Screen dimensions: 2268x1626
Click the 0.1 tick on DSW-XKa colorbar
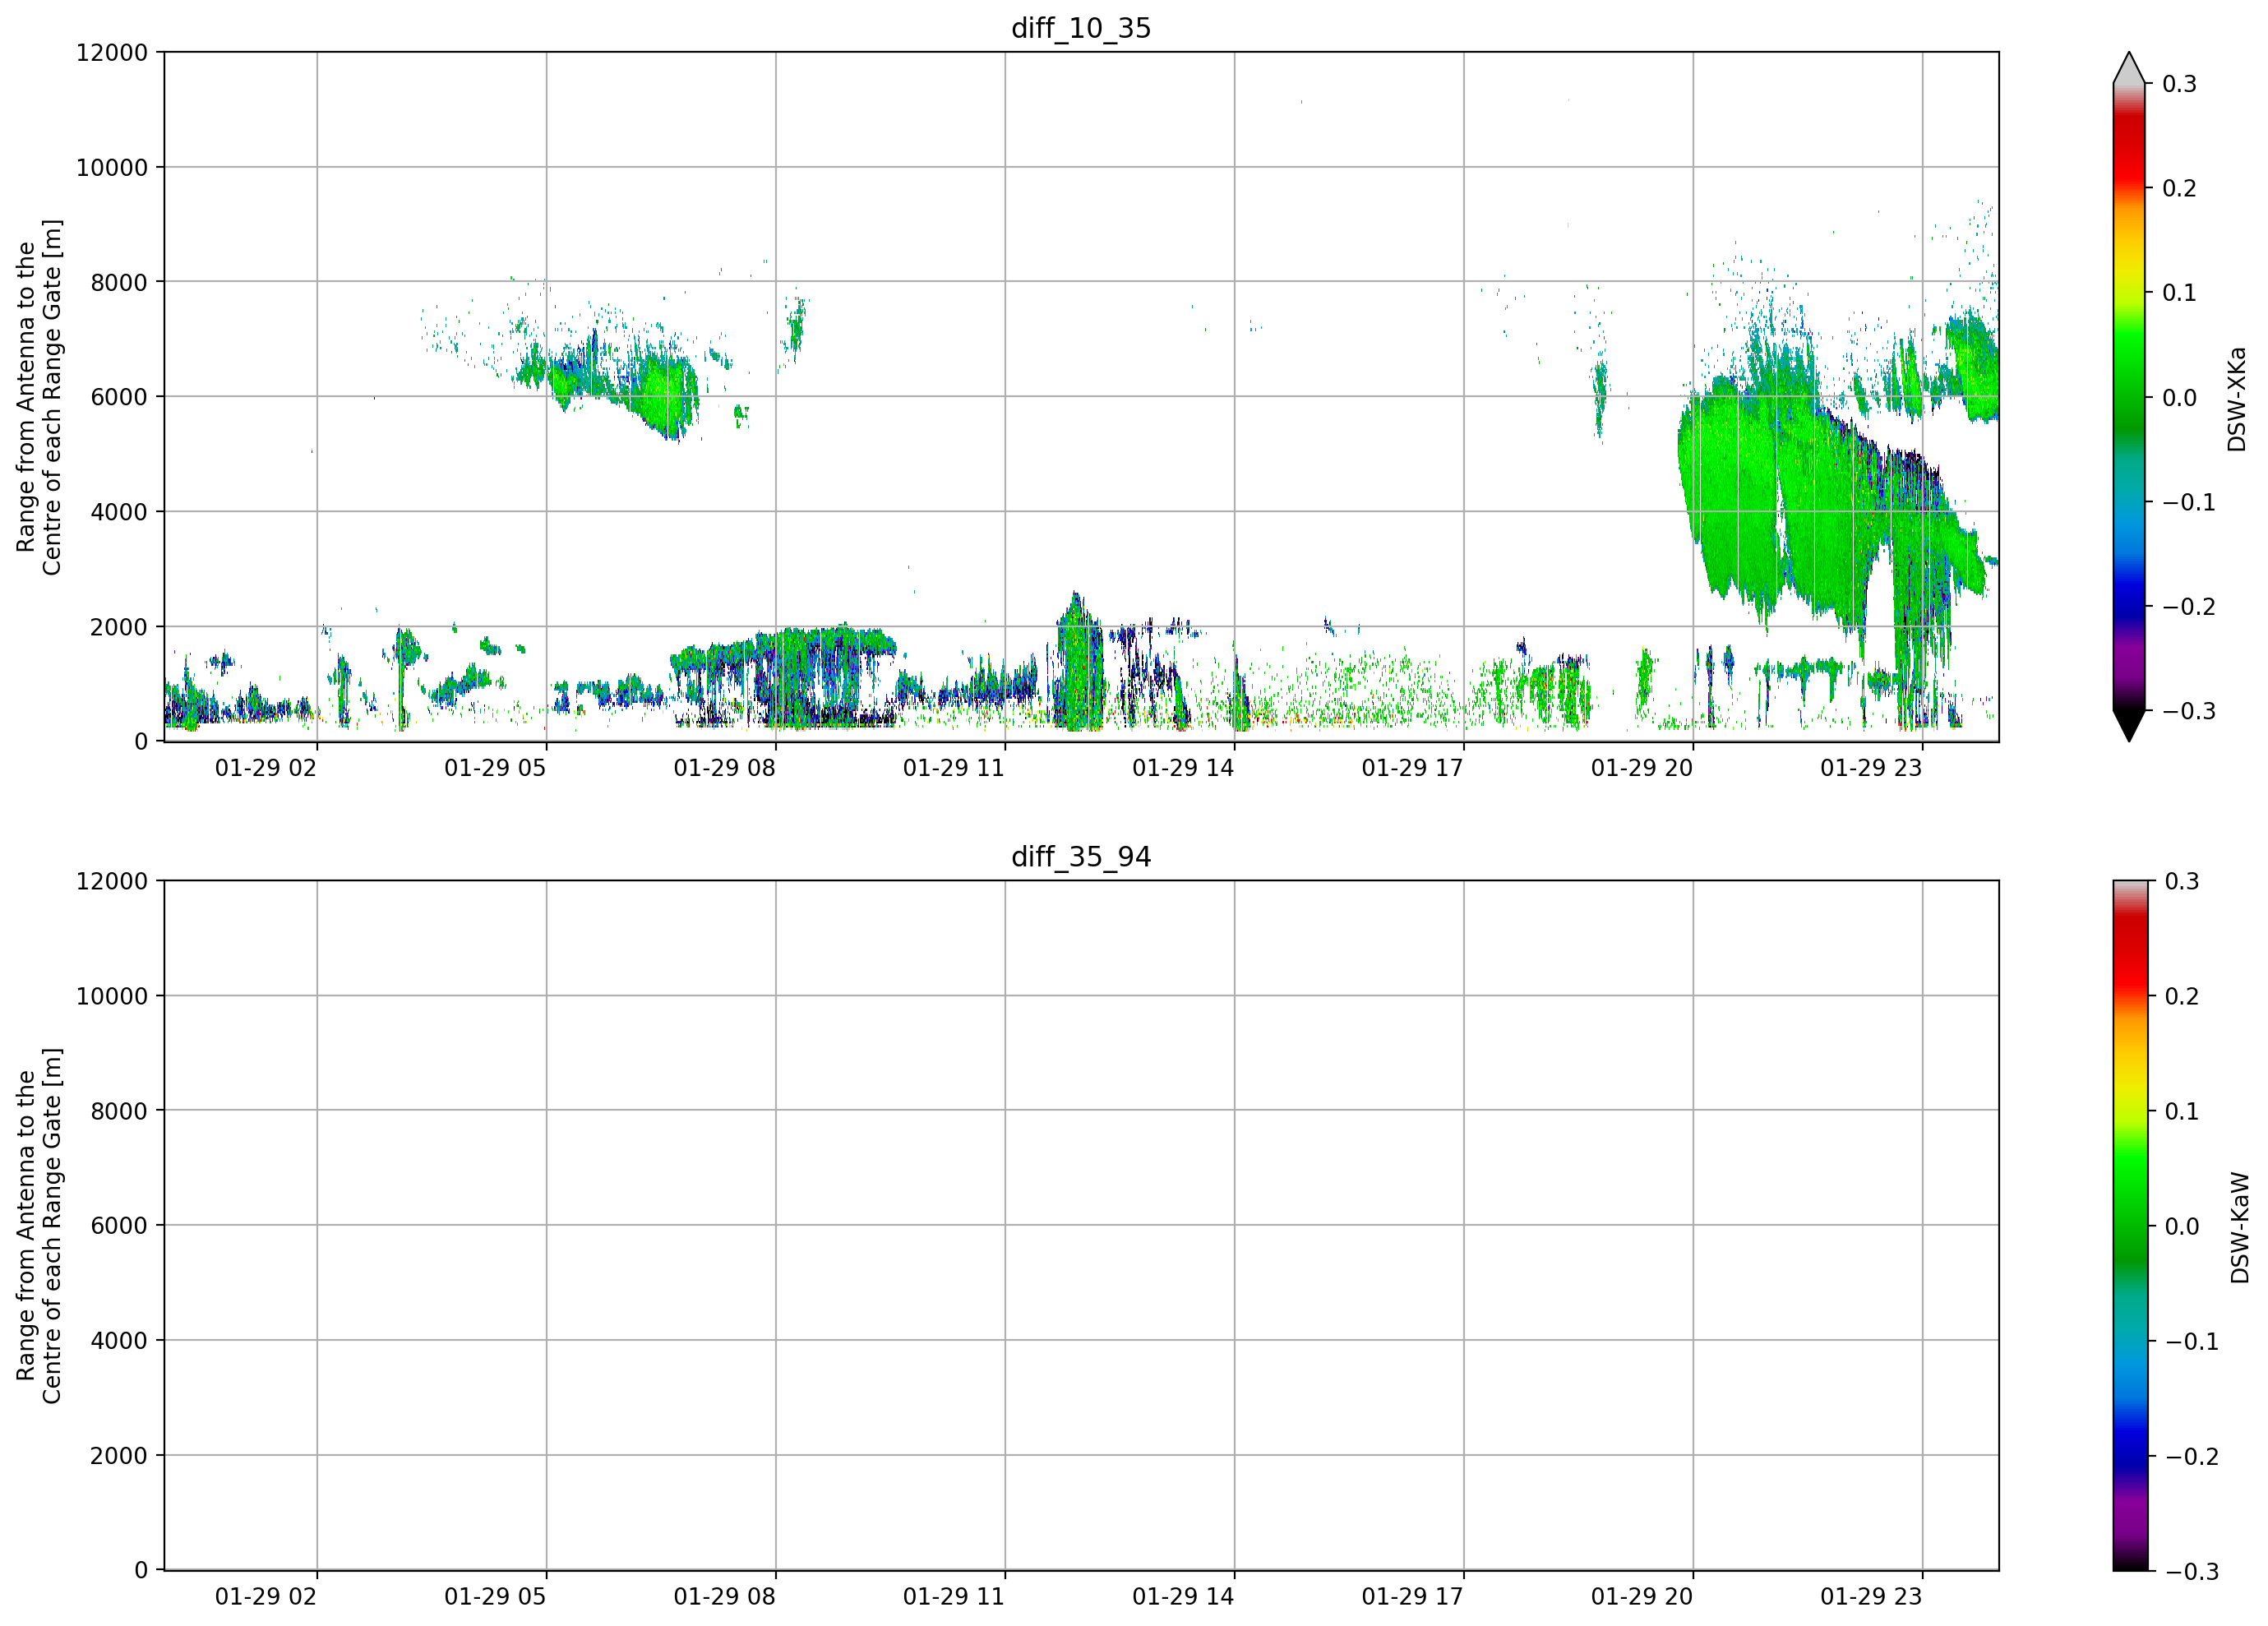pos(2180,293)
